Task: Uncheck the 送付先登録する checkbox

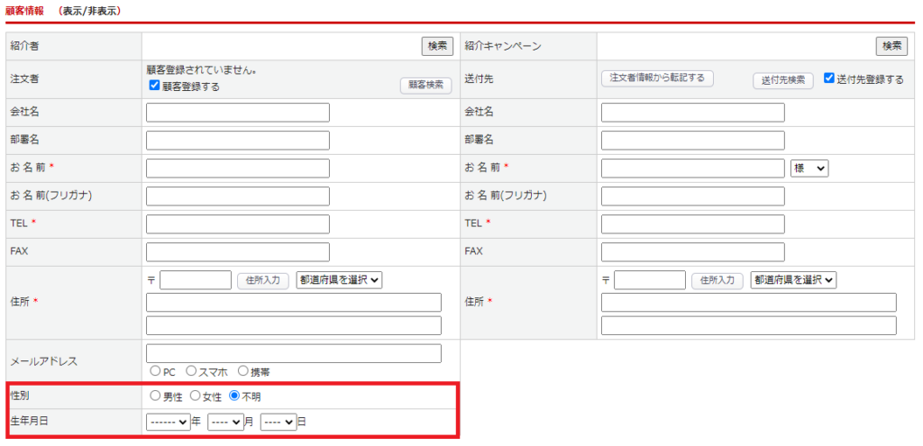Action: [829, 79]
